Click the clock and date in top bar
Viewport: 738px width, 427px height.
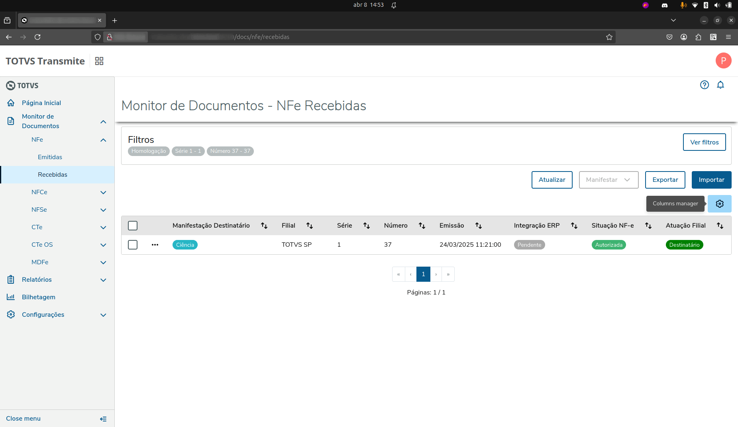coord(368,5)
